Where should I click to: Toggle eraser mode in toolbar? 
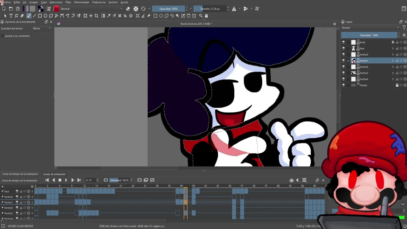128,9
